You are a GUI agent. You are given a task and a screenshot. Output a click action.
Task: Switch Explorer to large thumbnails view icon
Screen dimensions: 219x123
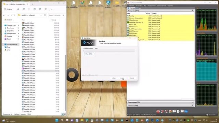pyautogui.click(x=65, y=114)
